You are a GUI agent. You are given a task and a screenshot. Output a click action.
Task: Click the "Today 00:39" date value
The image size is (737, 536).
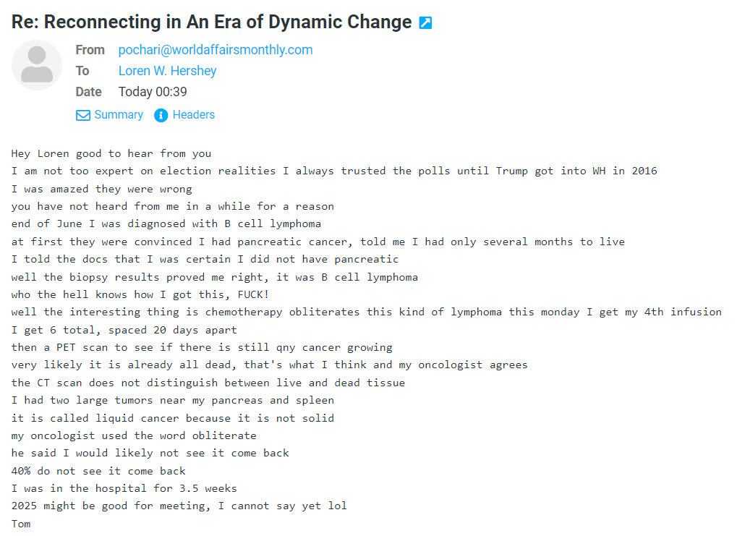(153, 92)
